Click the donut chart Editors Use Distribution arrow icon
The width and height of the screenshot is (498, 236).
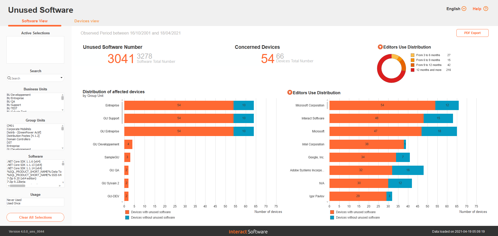coord(380,47)
